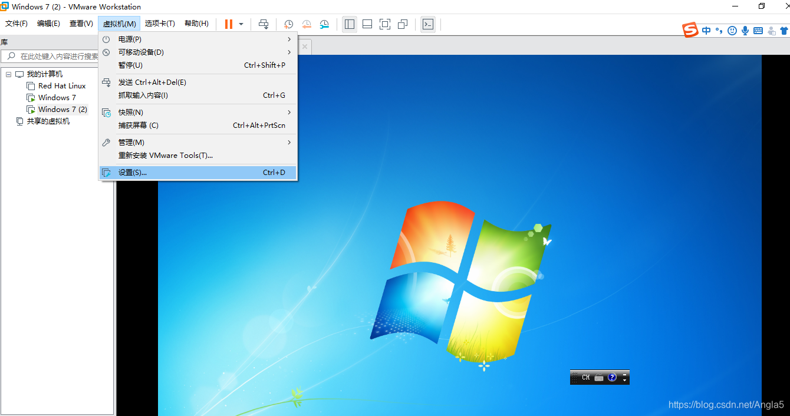The height and width of the screenshot is (416, 790).
Task: Click the Enter Full Screen toolbar icon
Action: click(385, 24)
